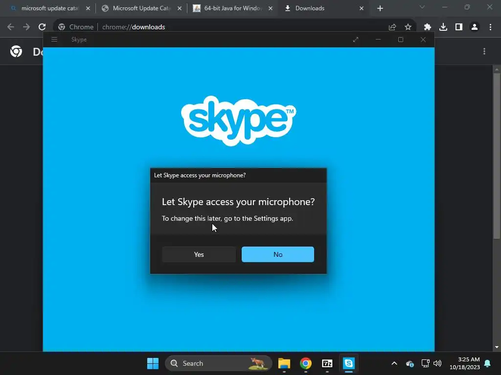Open Chrome tab search chevron
The height and width of the screenshot is (375, 501).
pos(422,7)
